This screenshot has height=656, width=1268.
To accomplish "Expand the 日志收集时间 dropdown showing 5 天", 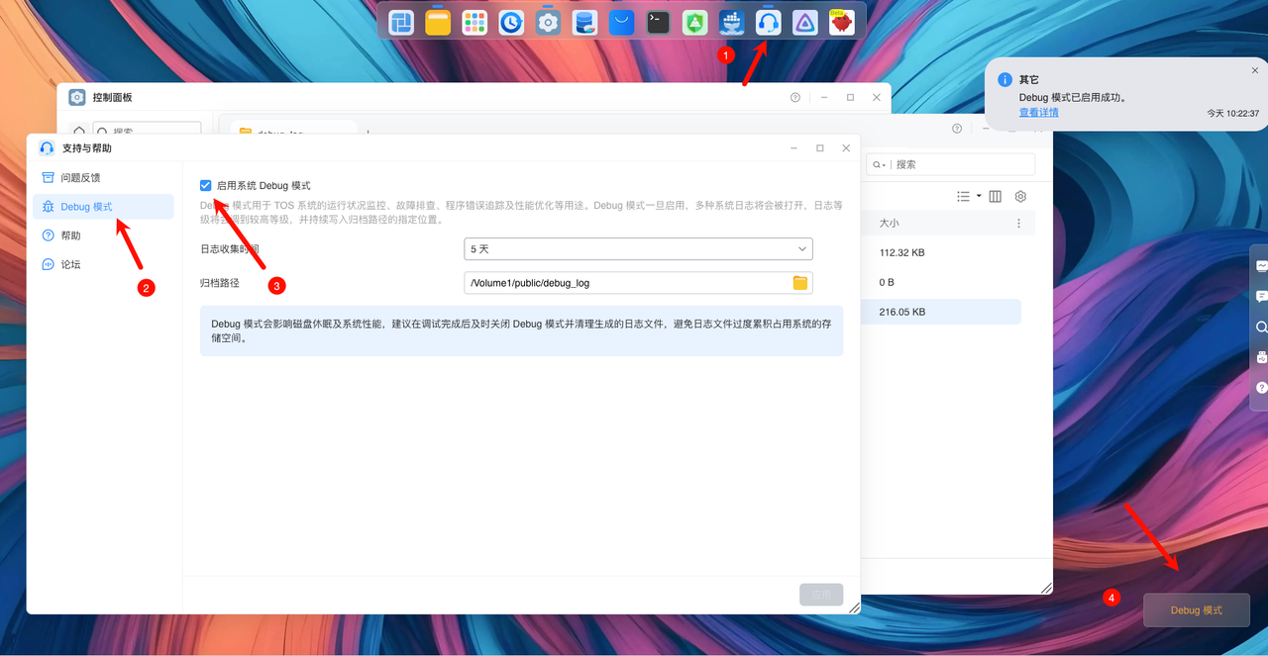I will (638, 249).
